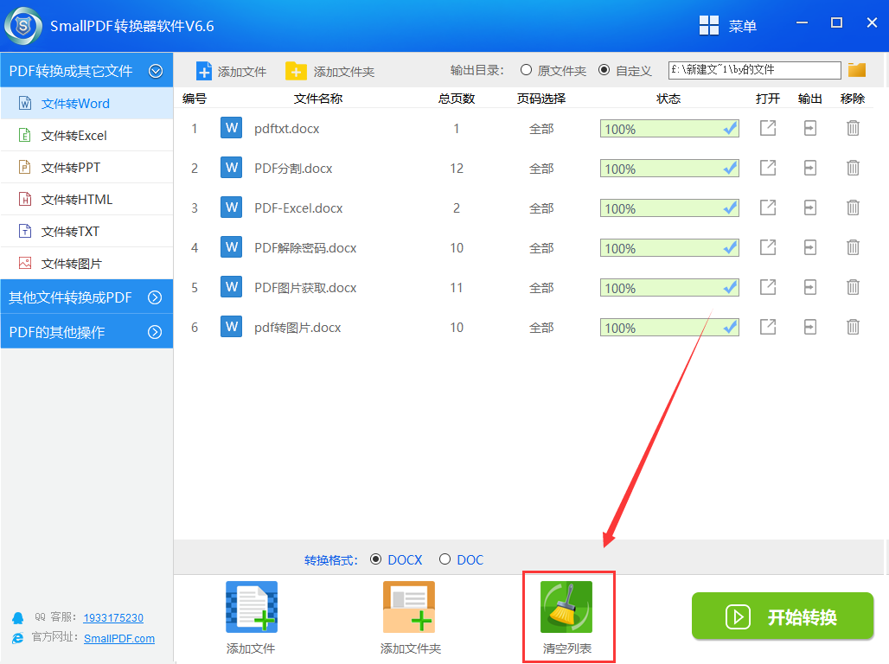Select file name PDF图片获取.docx

click(x=305, y=288)
